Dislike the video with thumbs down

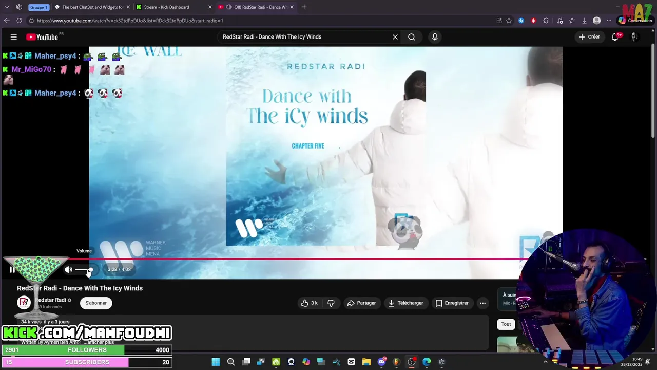[x=331, y=303]
